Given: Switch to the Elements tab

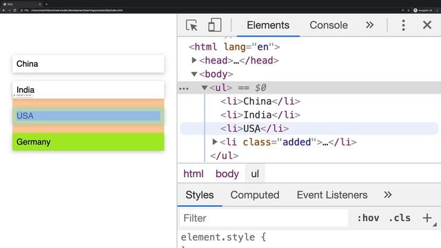Looking at the screenshot, I should (268, 25).
